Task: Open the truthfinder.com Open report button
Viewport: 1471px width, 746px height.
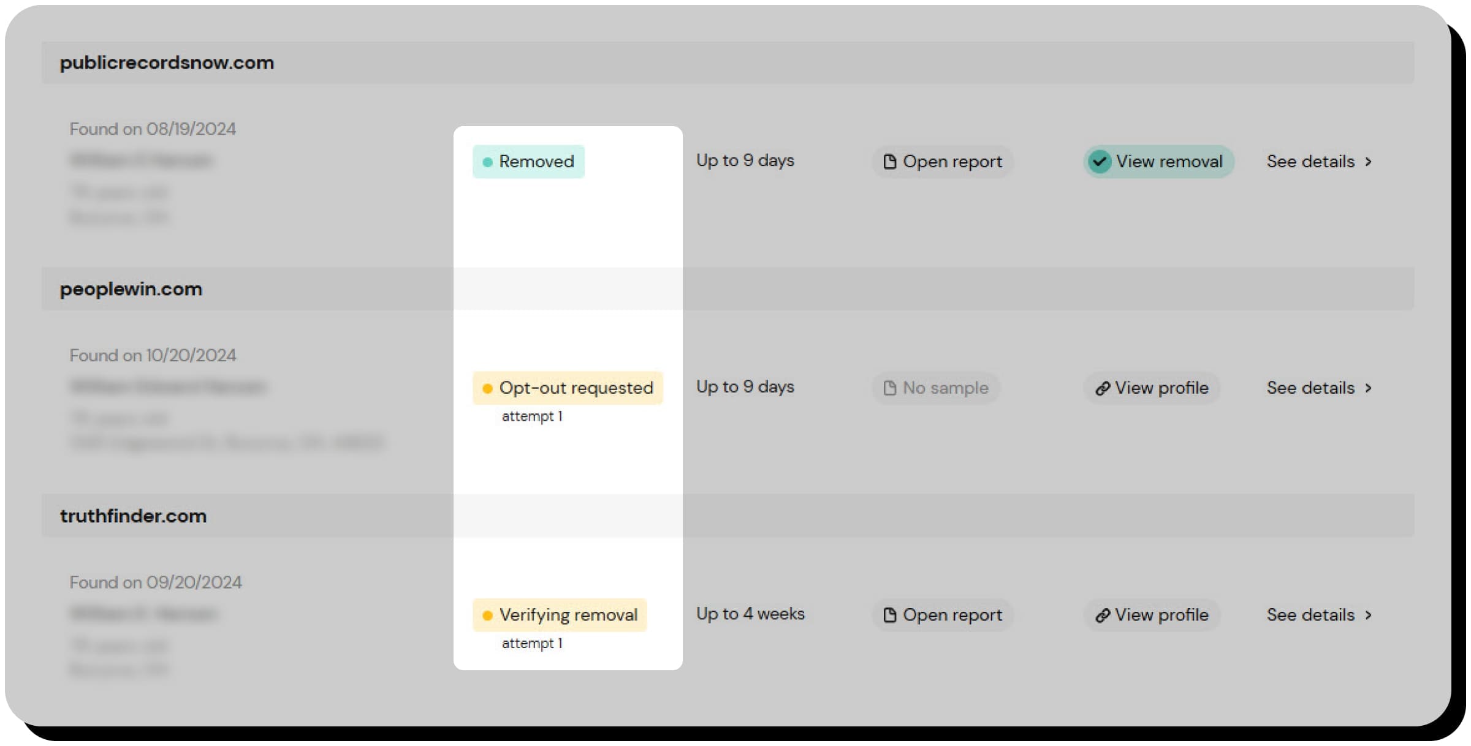Action: (x=943, y=615)
